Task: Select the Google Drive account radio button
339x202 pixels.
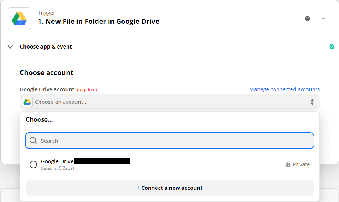Action: tap(33, 164)
